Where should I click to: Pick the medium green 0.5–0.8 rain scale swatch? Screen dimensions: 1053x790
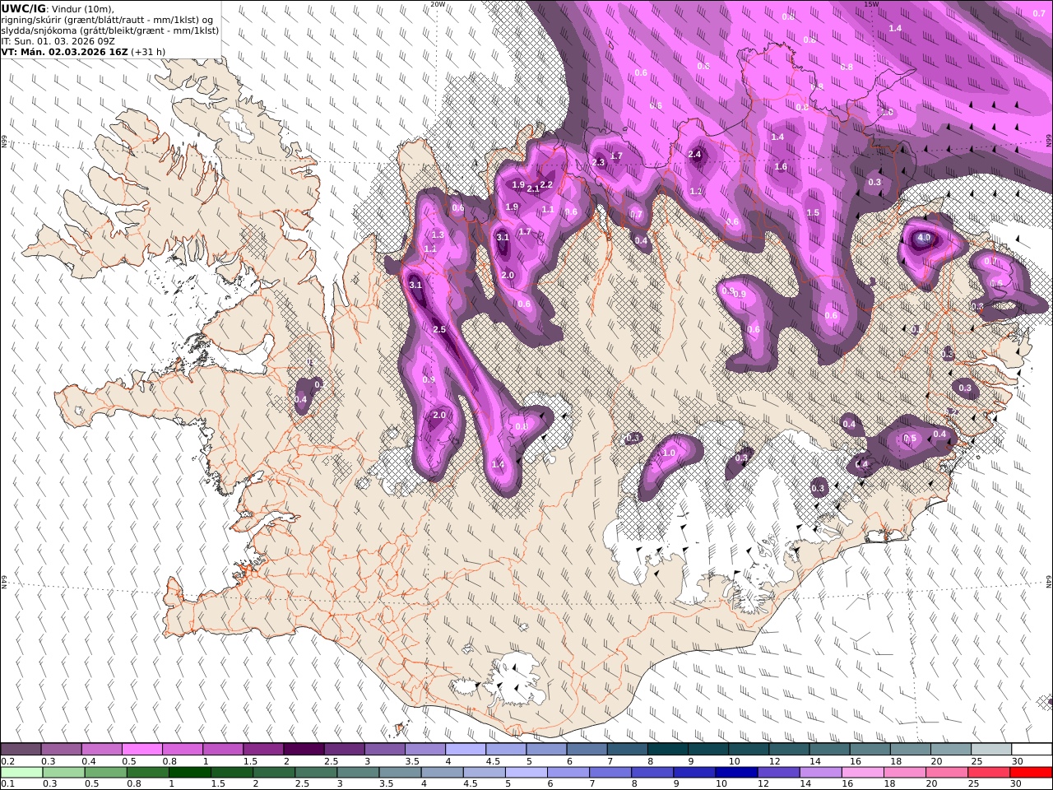click(106, 773)
